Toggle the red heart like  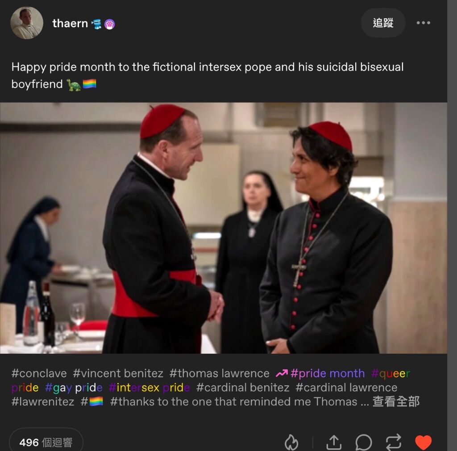[423, 442]
